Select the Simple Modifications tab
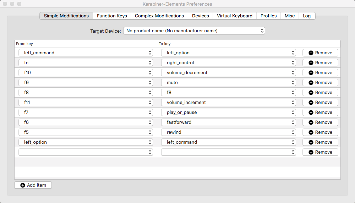The width and height of the screenshot is (355, 203). click(66, 16)
